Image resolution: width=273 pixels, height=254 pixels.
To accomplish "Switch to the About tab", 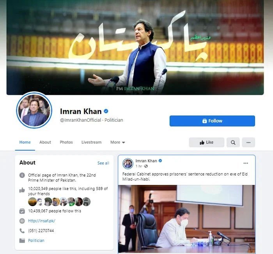I will click(45, 142).
